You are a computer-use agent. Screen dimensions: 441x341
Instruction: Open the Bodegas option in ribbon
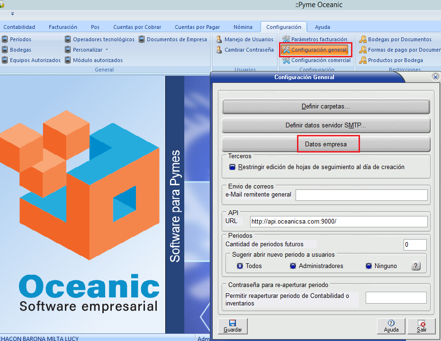click(20, 50)
